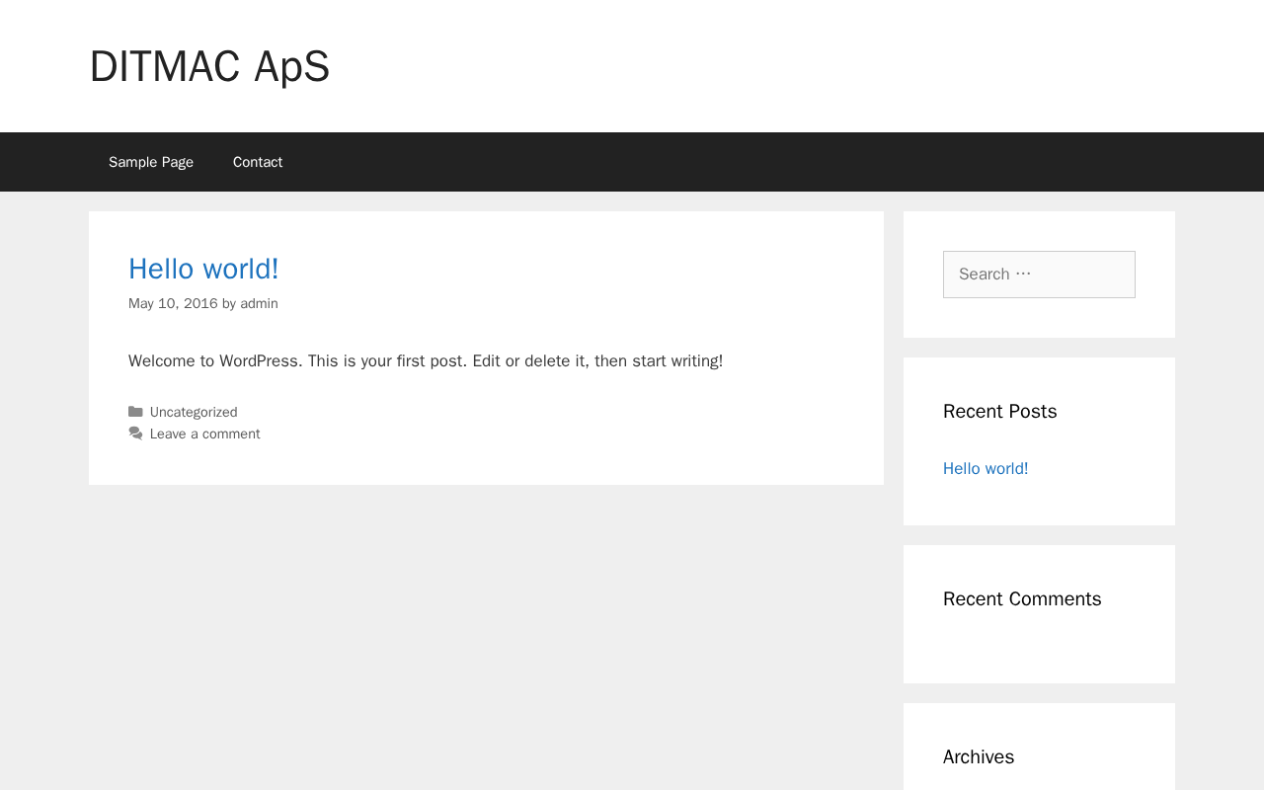The height and width of the screenshot is (790, 1264).
Task: View posts by author admin
Action: pos(259,303)
